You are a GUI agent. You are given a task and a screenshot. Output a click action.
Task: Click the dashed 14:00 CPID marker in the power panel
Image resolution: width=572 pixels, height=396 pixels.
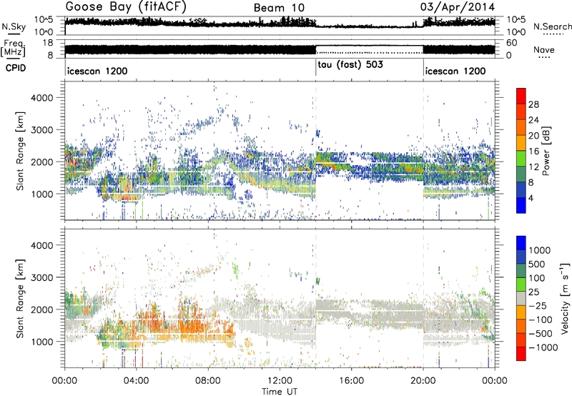(316, 151)
